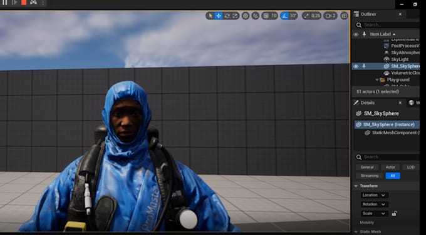Screen dimensions: 426x235
Task: Open the Location dropdown in Transform
Action: 374,195
